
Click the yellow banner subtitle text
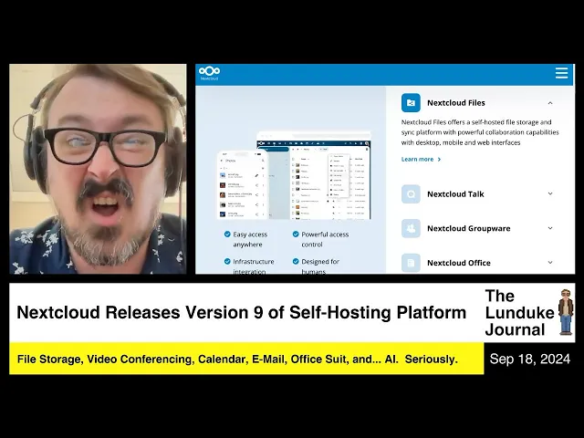[237, 359]
